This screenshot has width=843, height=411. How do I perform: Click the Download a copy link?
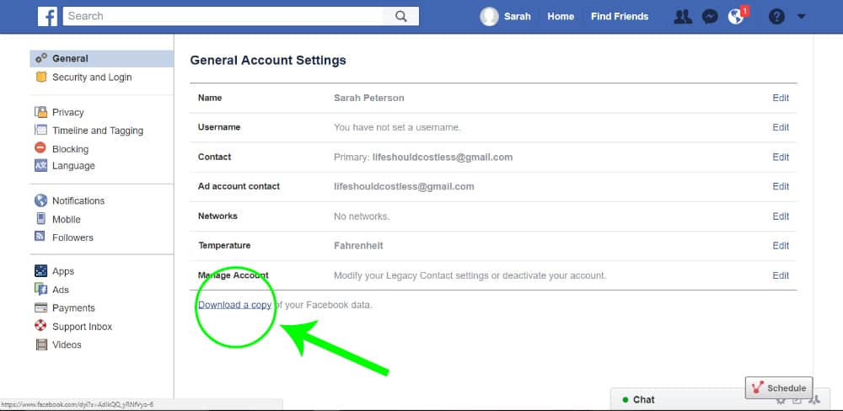click(x=235, y=305)
